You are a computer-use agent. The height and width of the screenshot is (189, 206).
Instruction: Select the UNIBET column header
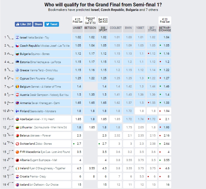click(77, 29)
